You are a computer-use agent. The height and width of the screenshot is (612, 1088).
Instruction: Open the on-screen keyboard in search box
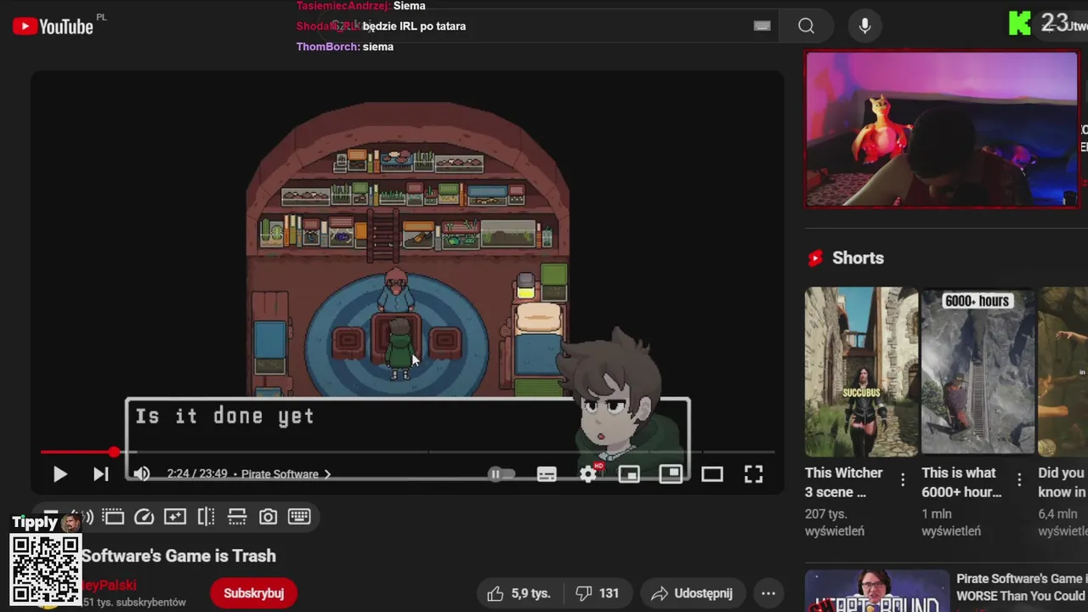(762, 26)
